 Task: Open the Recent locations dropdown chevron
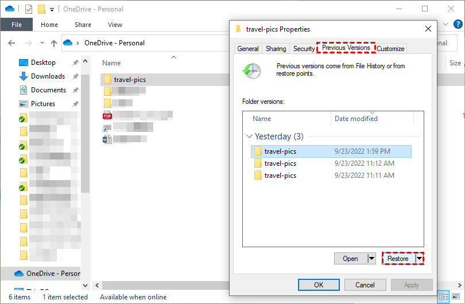[x=42, y=43]
